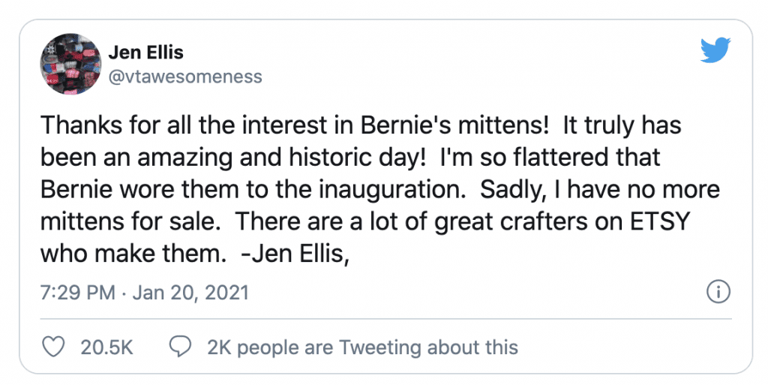The image size is (768, 385).
Task: Like the tweet with the heart icon
Action: click(x=53, y=347)
